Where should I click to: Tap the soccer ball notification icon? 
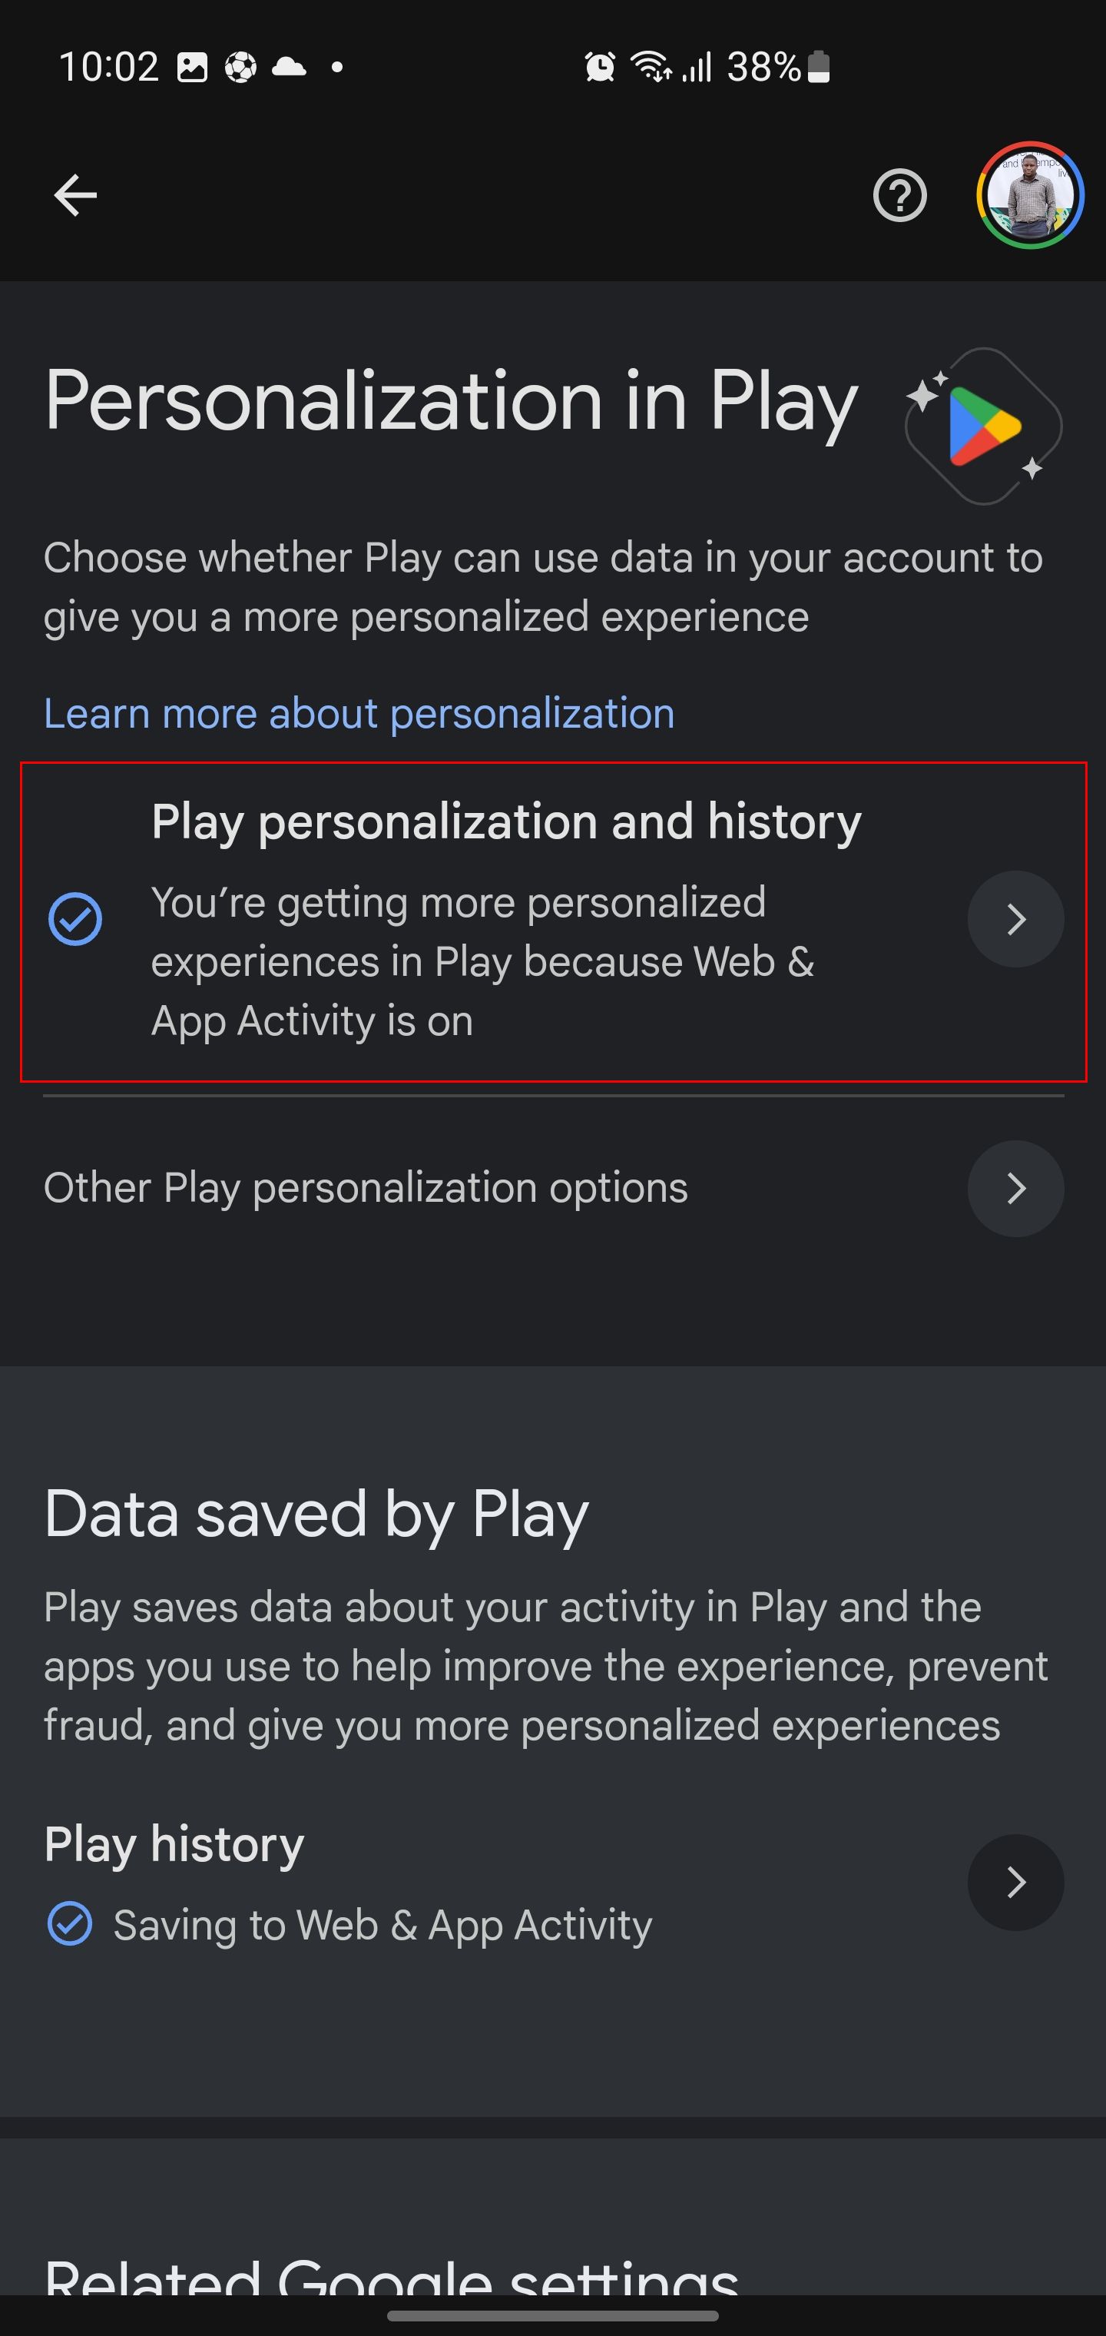coord(240,67)
